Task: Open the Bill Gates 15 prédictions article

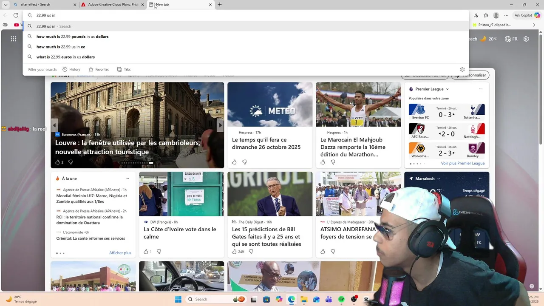Action: pyautogui.click(x=266, y=236)
